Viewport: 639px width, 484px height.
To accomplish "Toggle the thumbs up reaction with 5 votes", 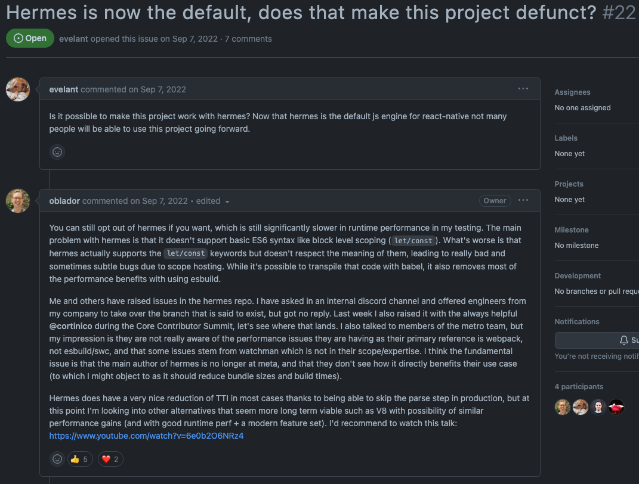I will pyautogui.click(x=81, y=459).
